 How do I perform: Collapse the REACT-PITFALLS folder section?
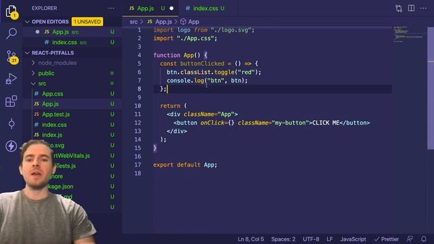(x=27, y=53)
